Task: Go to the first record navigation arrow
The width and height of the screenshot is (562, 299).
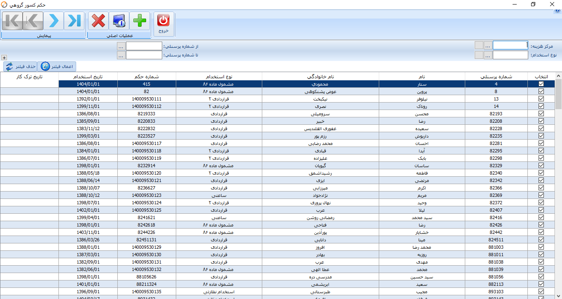Action: pyautogui.click(x=12, y=21)
